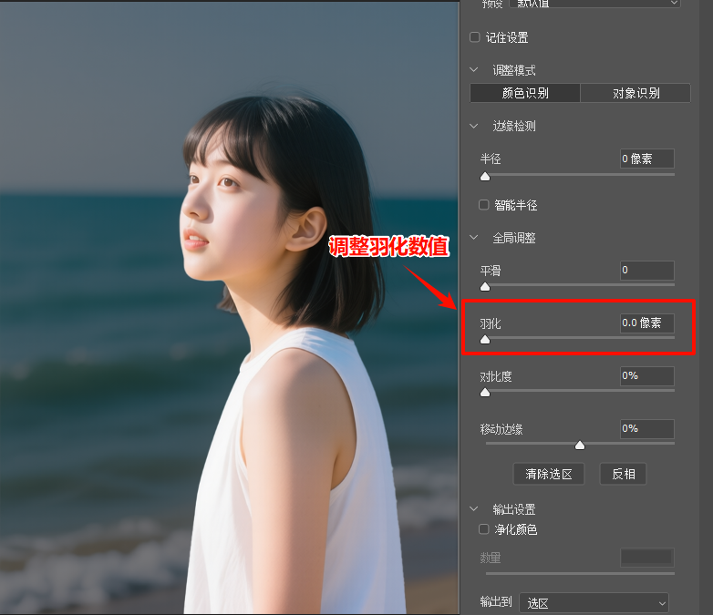Click the 对比度 slider handle
Viewport: 713px width, 615px height.
485,393
